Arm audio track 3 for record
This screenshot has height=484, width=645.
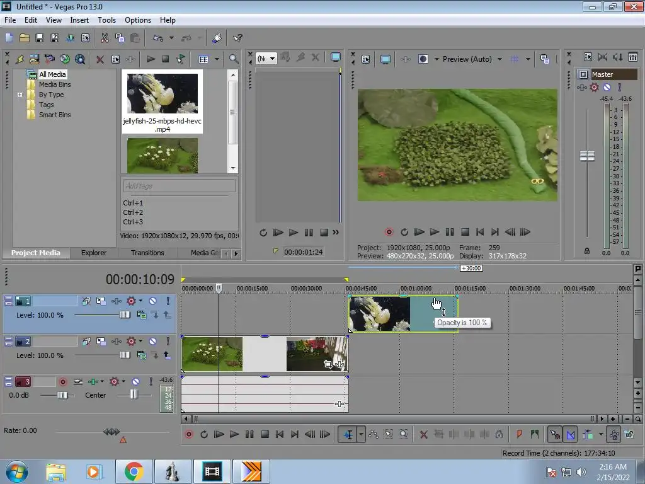tap(63, 382)
